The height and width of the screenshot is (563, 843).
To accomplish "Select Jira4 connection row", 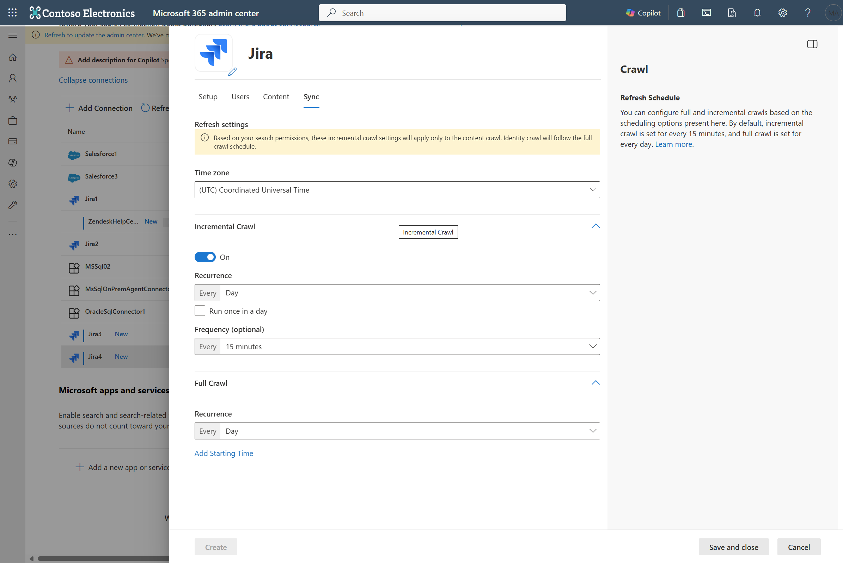I will coord(115,357).
